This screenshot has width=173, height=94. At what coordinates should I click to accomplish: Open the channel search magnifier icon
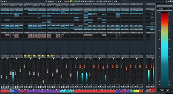[x=46, y=1]
